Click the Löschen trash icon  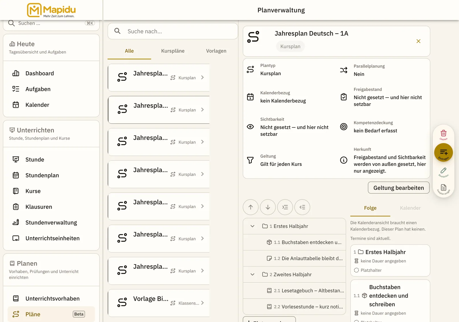point(444,133)
